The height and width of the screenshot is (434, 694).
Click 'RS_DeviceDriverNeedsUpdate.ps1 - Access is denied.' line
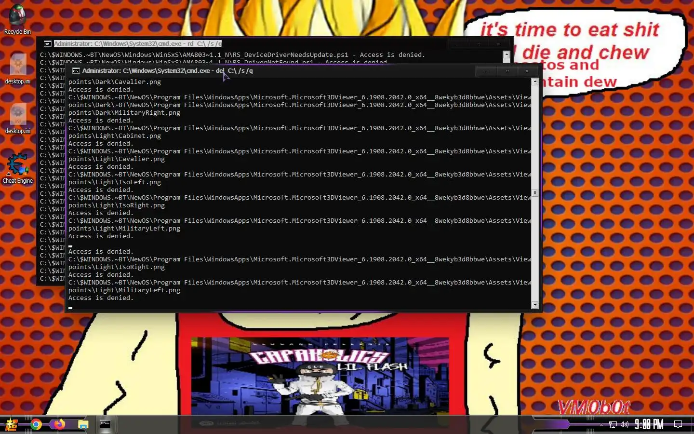tap(232, 55)
